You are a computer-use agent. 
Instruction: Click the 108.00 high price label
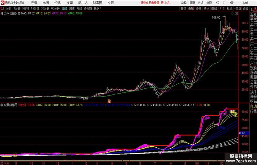216,18
